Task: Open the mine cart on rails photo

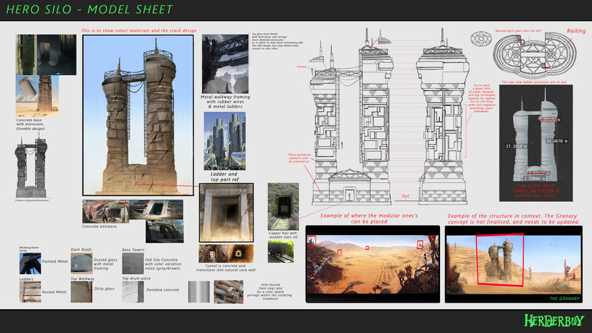Action: [281, 251]
